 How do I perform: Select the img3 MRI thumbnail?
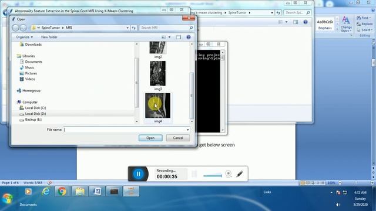tap(158, 73)
